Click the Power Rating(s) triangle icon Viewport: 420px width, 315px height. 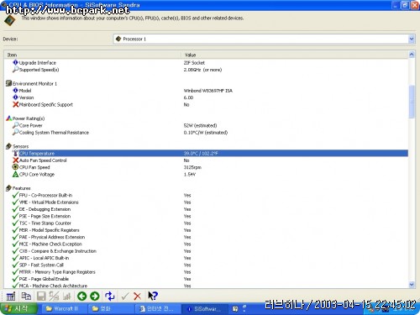click(9, 118)
